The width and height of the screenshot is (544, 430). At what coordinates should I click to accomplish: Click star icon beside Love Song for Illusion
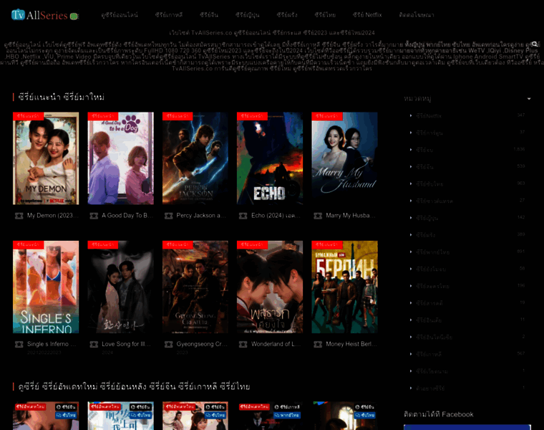point(94,344)
